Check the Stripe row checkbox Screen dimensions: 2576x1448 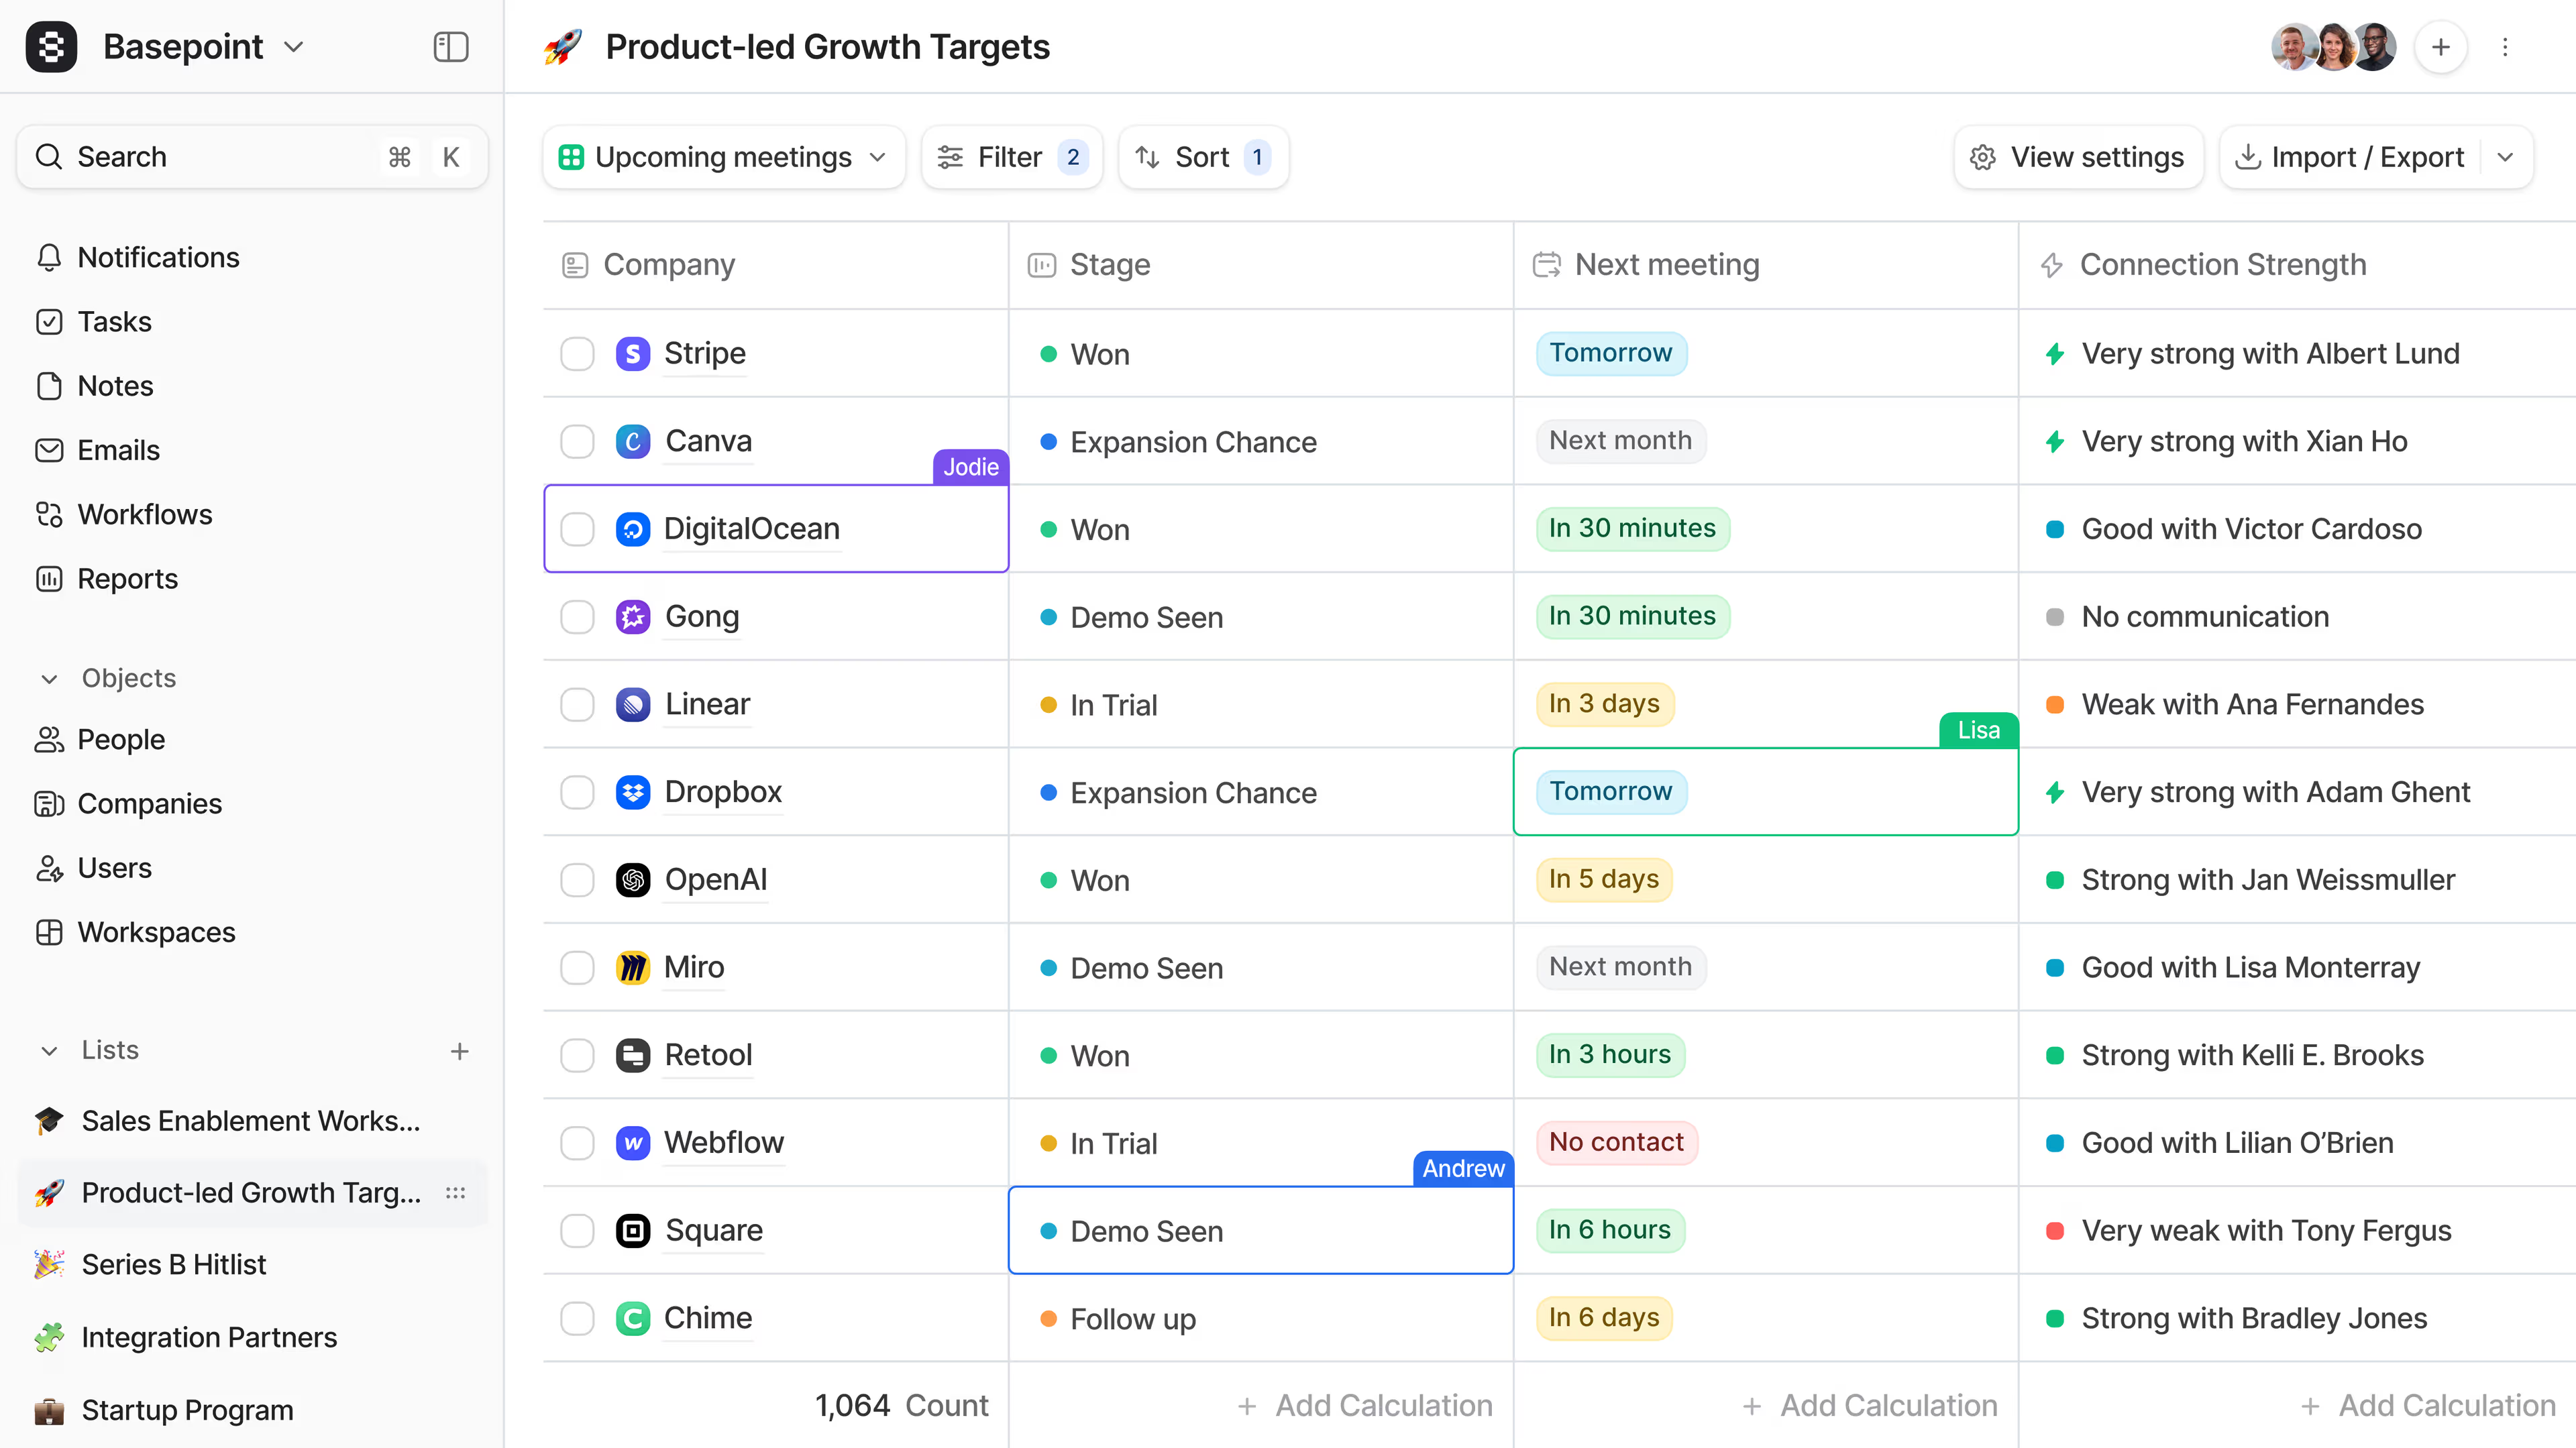(577, 354)
